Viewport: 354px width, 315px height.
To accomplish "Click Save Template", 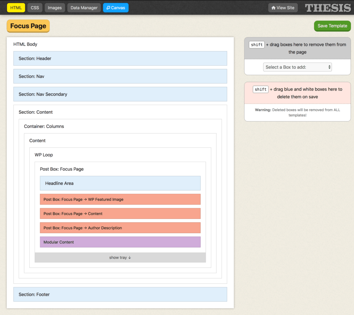I will 332,26.
